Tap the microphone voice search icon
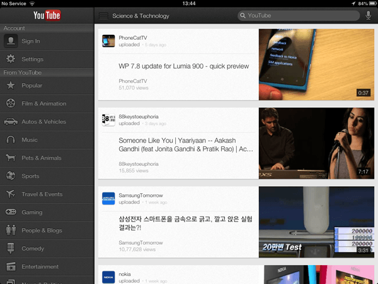 click(x=368, y=15)
